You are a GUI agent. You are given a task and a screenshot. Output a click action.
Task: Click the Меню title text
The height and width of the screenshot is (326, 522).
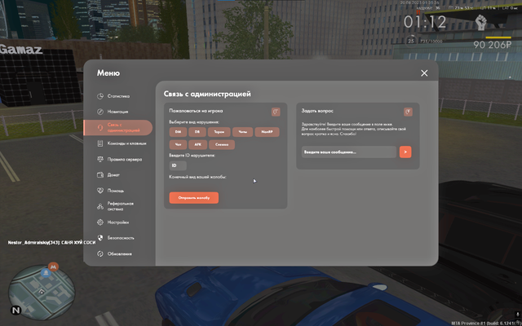click(x=108, y=73)
